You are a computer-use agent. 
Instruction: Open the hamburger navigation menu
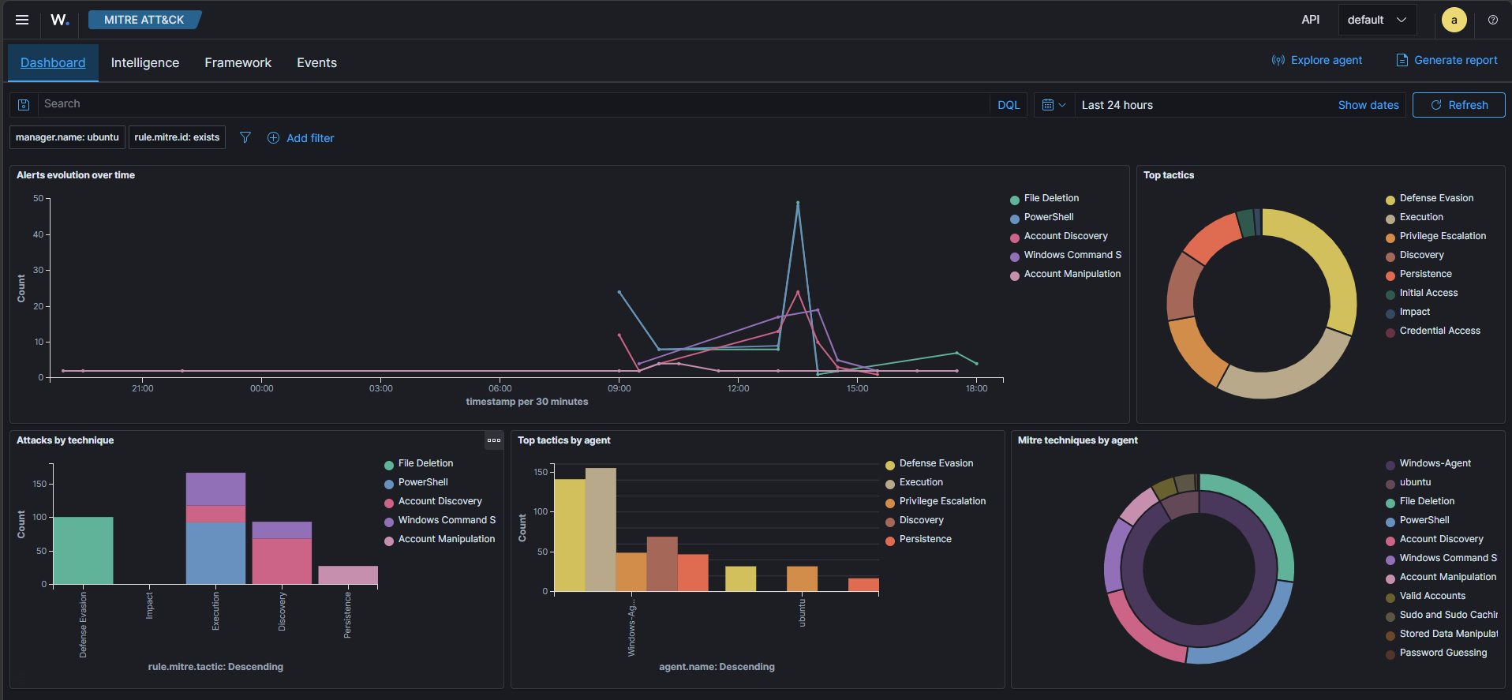[22, 20]
